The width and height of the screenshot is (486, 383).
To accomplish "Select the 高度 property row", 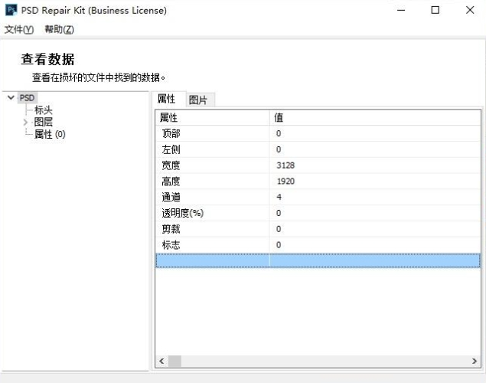I will click(x=318, y=181).
